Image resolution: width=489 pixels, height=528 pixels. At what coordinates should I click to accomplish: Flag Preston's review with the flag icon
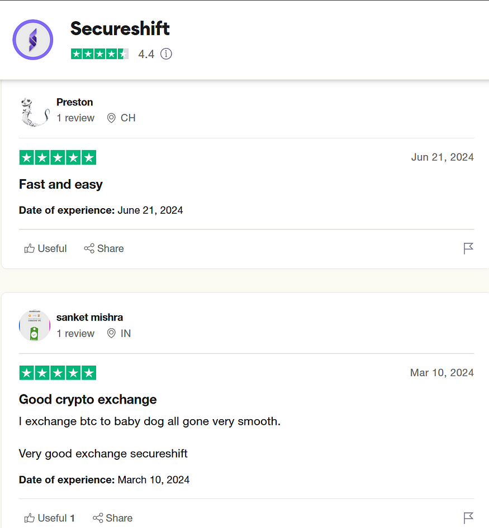click(x=468, y=248)
